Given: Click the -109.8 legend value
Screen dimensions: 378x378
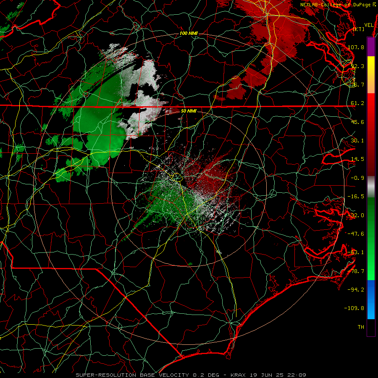Looking at the screenshot, I should click(354, 308).
